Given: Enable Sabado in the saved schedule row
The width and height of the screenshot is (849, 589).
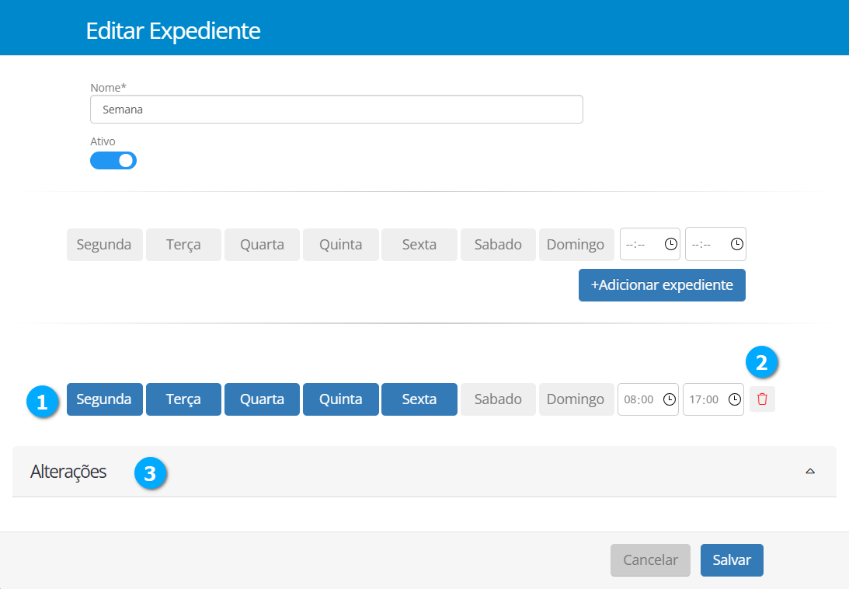Looking at the screenshot, I should pos(498,399).
